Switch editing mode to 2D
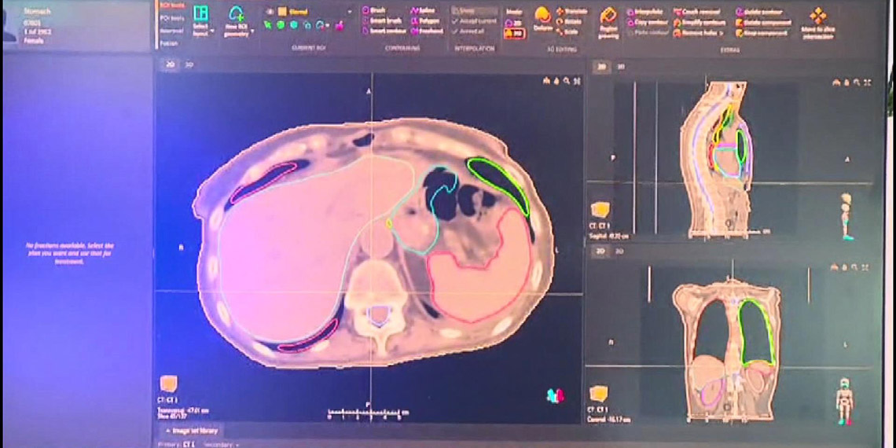Screen dimensions: 896x448 pos(514,23)
